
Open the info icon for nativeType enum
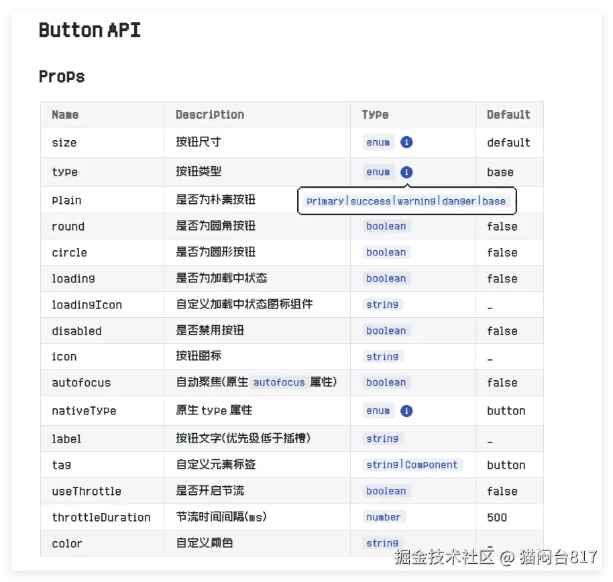coord(406,410)
